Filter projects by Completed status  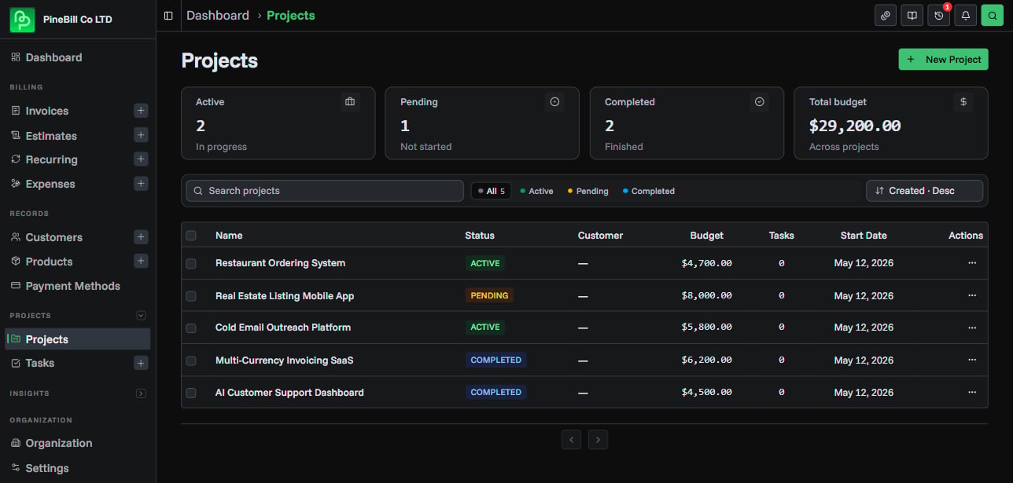649,191
